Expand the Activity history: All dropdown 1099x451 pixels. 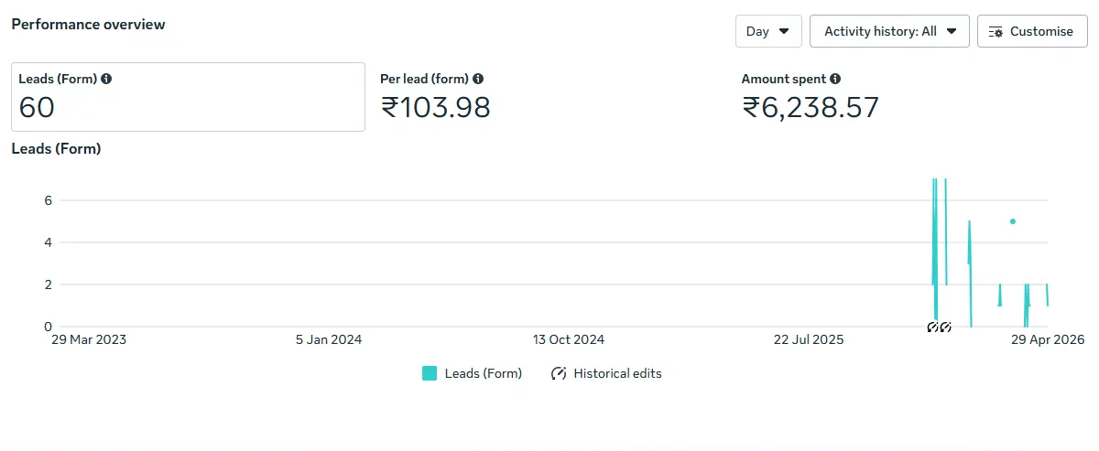(889, 31)
